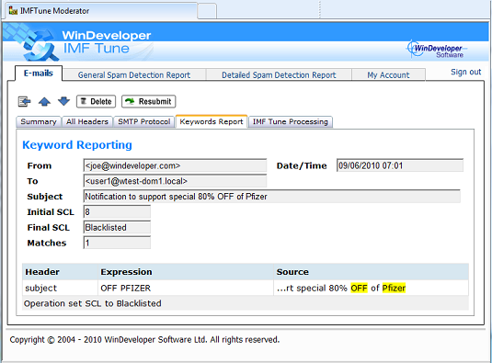Click highlighted 'Pfizer' in Source cell
492x363 pixels.
click(x=394, y=288)
